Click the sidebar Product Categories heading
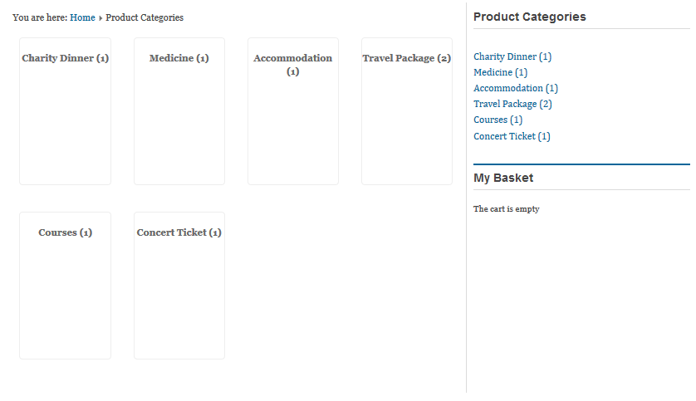696x401 pixels. [x=529, y=17]
